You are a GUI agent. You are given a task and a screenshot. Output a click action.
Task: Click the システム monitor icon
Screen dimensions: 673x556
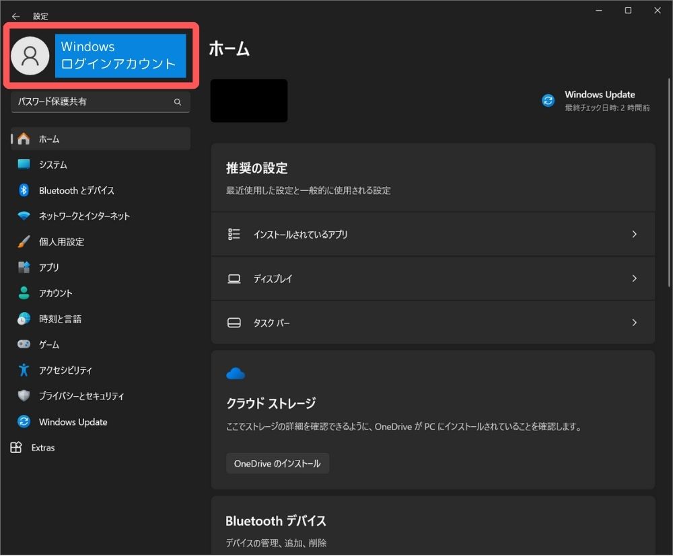[24, 164]
